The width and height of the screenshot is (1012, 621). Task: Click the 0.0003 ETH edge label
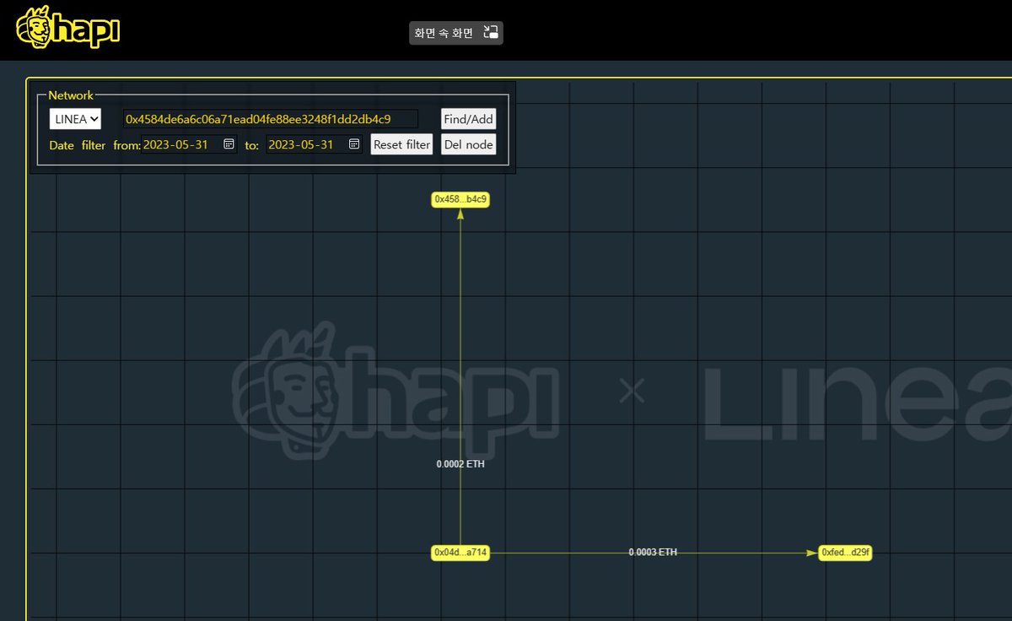point(653,553)
